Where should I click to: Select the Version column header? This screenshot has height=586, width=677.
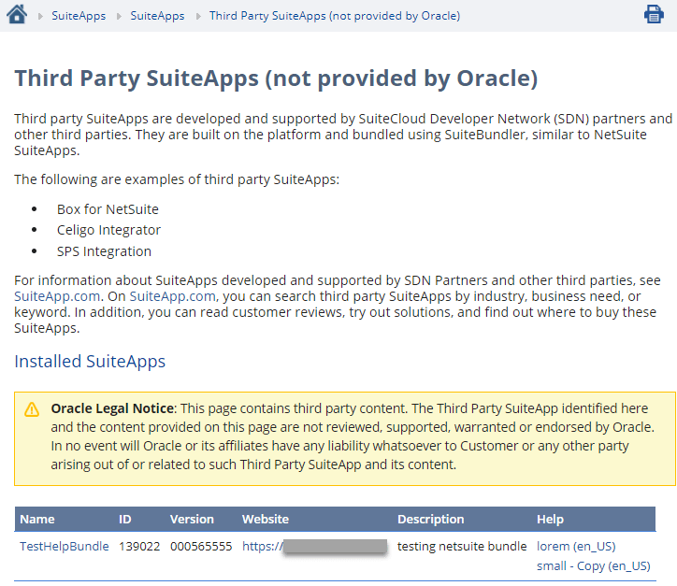pyautogui.click(x=192, y=519)
